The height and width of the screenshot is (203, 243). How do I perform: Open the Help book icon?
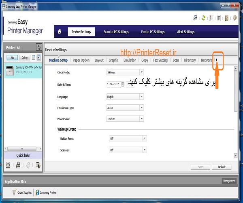click(226, 18)
